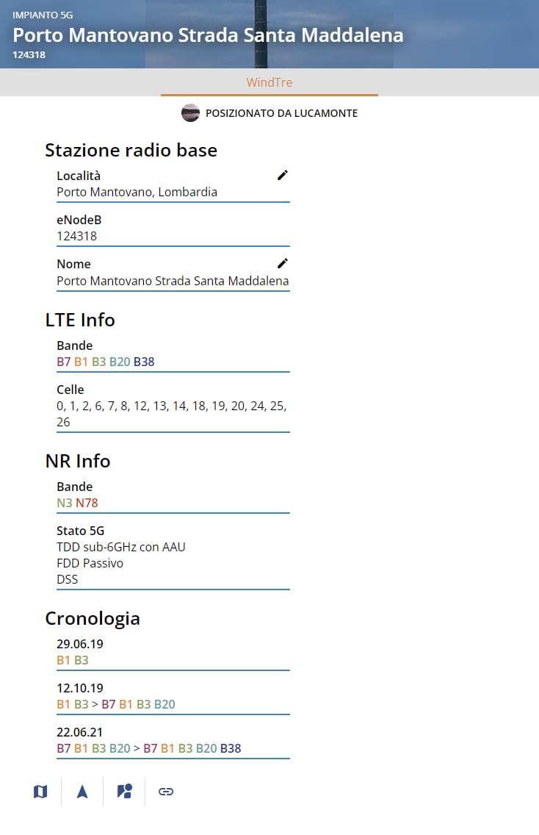
Task: Select the B7 band under LTE Info
Action: (63, 362)
